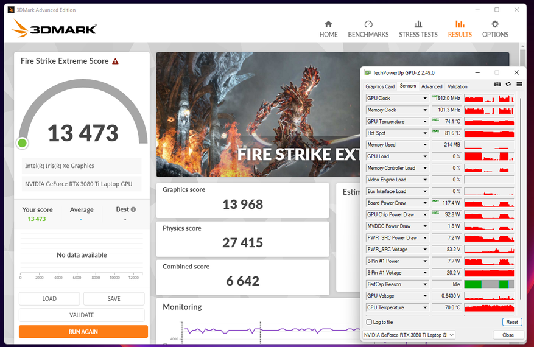
Task: Expand the Memory Clock sensor dropdown
Action: [425, 110]
